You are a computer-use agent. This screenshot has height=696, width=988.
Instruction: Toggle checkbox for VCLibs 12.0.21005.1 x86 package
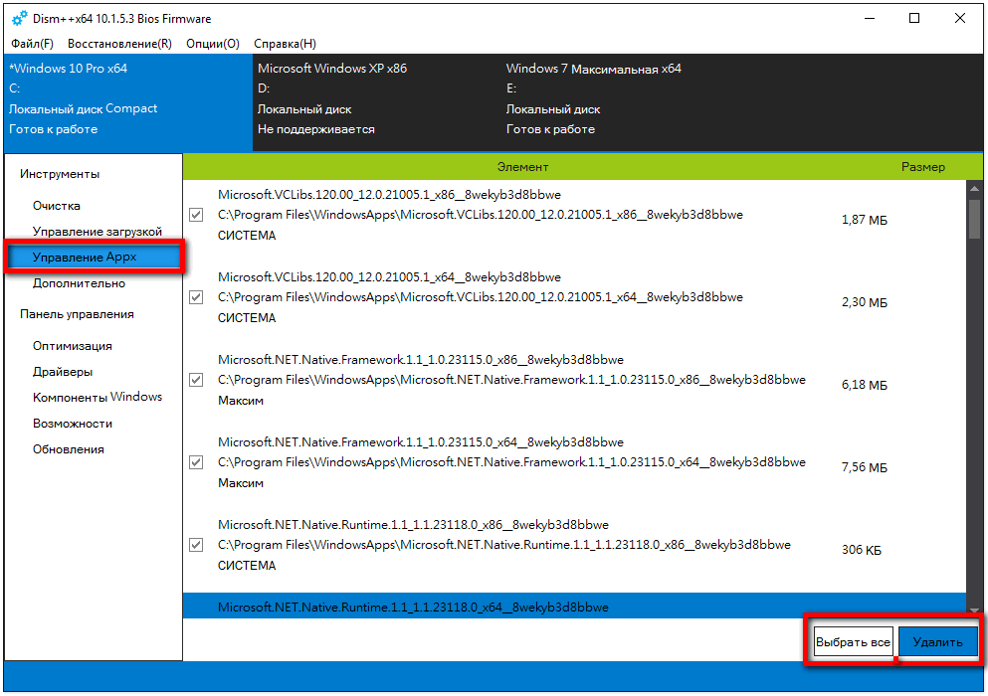(x=196, y=215)
